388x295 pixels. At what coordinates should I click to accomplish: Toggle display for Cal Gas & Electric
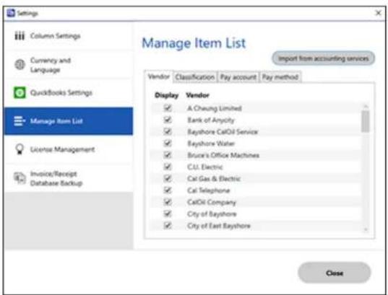tap(168, 178)
